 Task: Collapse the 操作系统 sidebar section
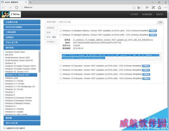(22, 48)
